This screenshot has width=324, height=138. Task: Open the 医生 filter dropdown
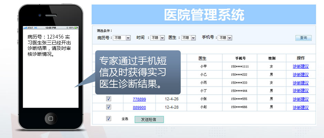click(189, 38)
